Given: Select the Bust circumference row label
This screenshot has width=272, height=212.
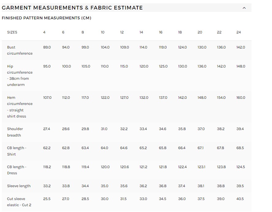Looking at the screenshot, I should (20, 50).
